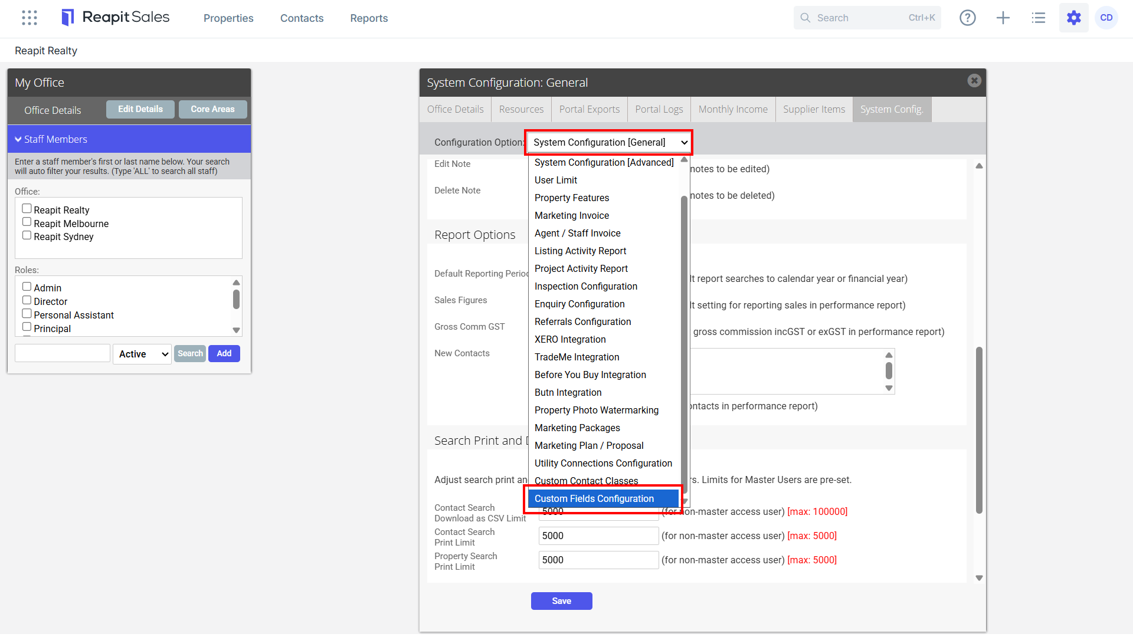Click the global Search box

(x=867, y=18)
